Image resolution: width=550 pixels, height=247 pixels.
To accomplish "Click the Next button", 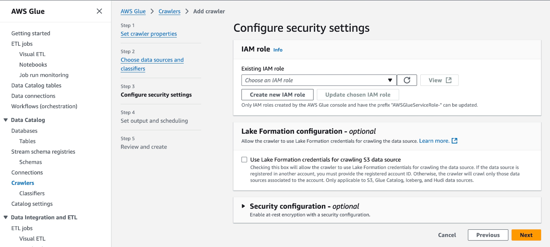I will [x=526, y=235].
